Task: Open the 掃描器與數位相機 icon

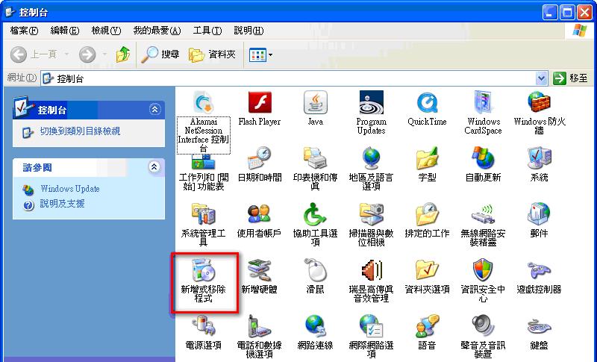Action: point(371,214)
